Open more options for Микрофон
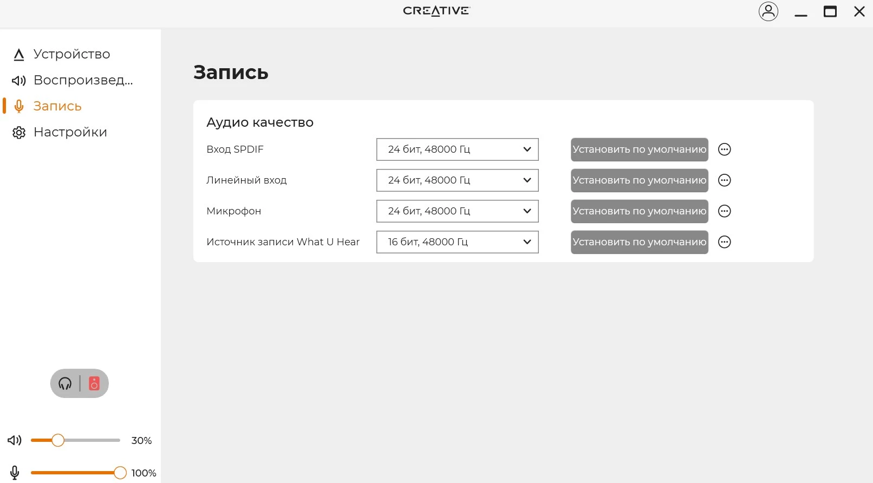 tap(725, 211)
